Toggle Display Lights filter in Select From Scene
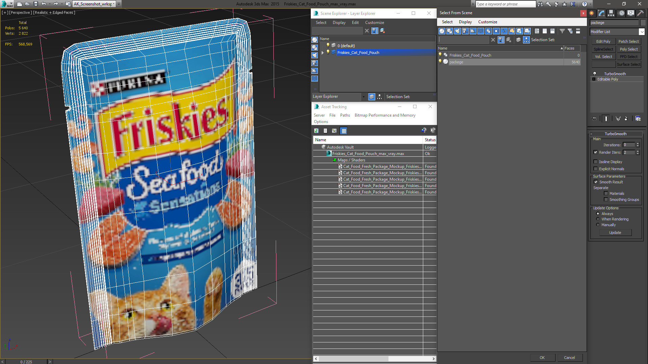648x364 pixels. click(457, 31)
